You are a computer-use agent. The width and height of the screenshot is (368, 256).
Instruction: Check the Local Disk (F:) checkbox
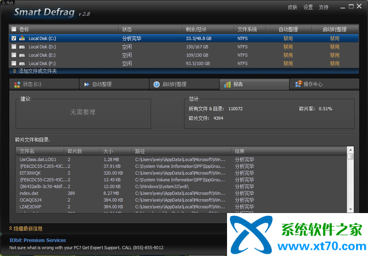coord(14,63)
